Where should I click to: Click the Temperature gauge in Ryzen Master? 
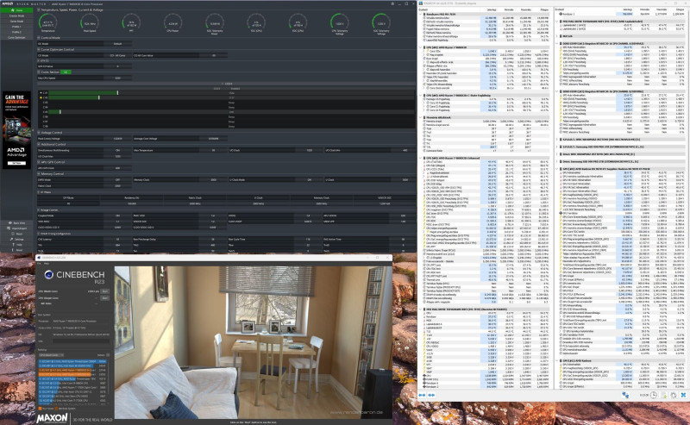click(x=47, y=23)
